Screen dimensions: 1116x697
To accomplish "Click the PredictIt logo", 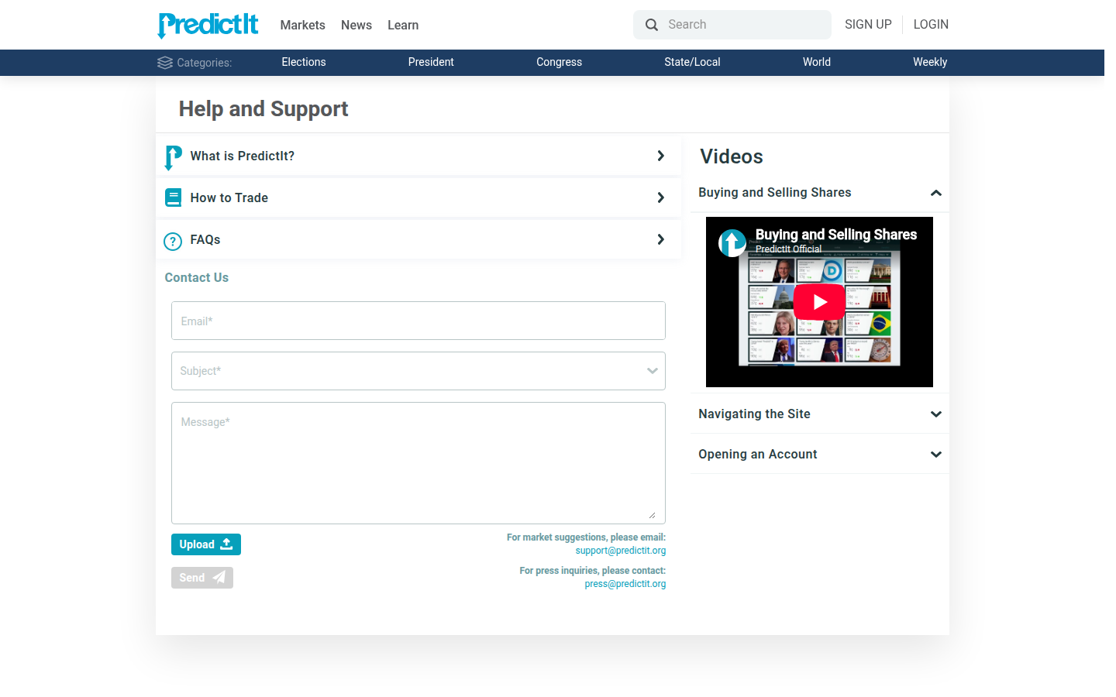I will [208, 25].
